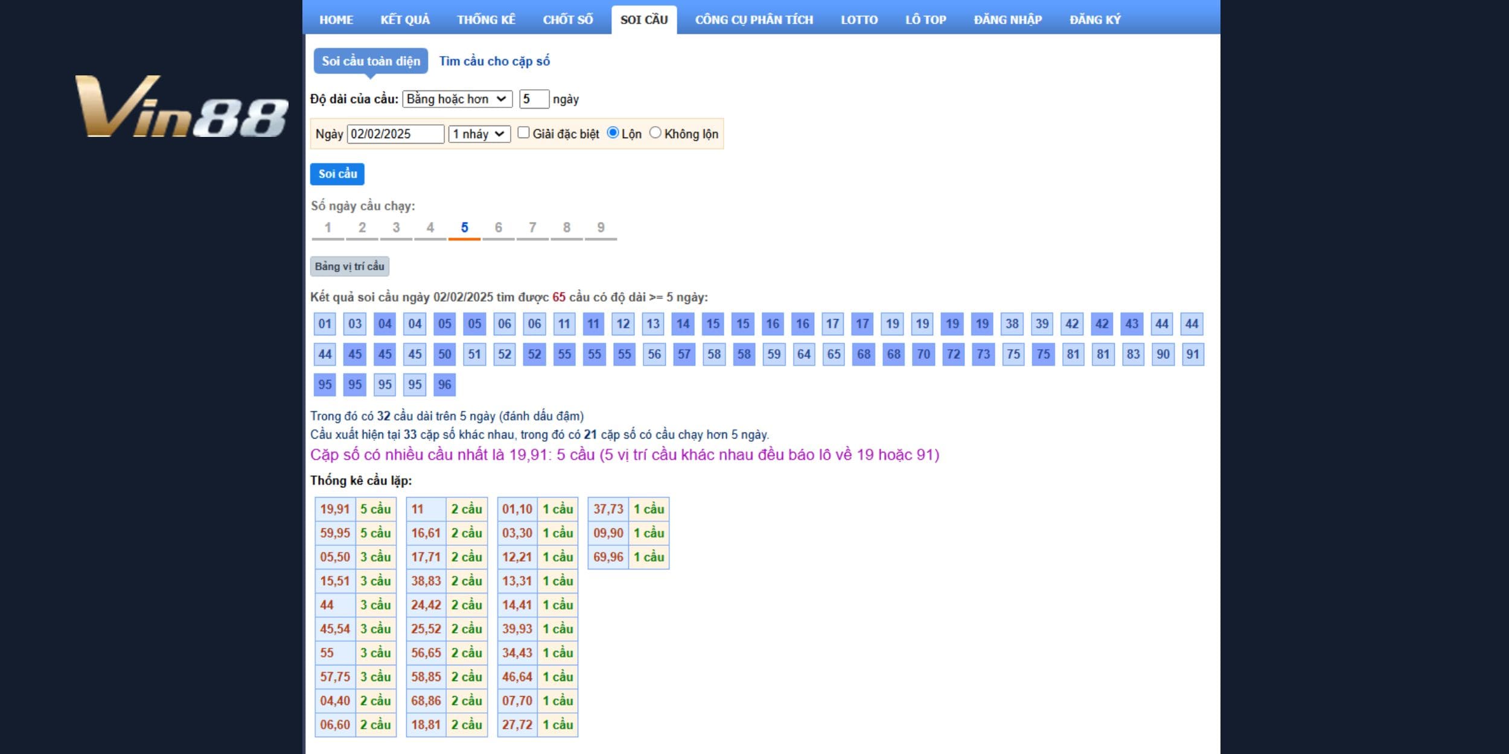This screenshot has width=1509, height=754.
Task: Open Tìm cầu cho cặp số tab
Action: coord(494,61)
